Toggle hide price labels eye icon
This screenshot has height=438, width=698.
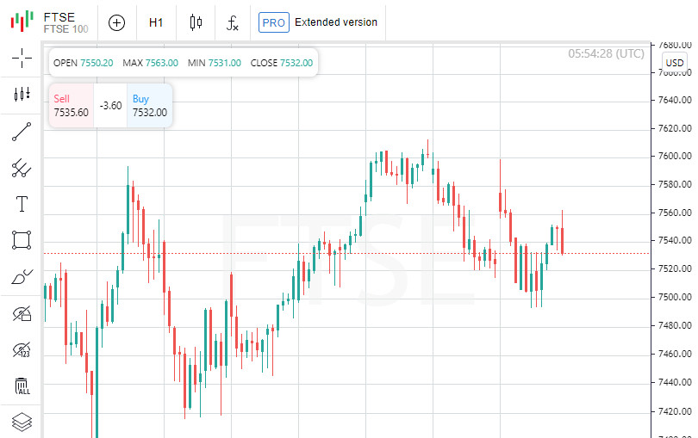pos(22,349)
